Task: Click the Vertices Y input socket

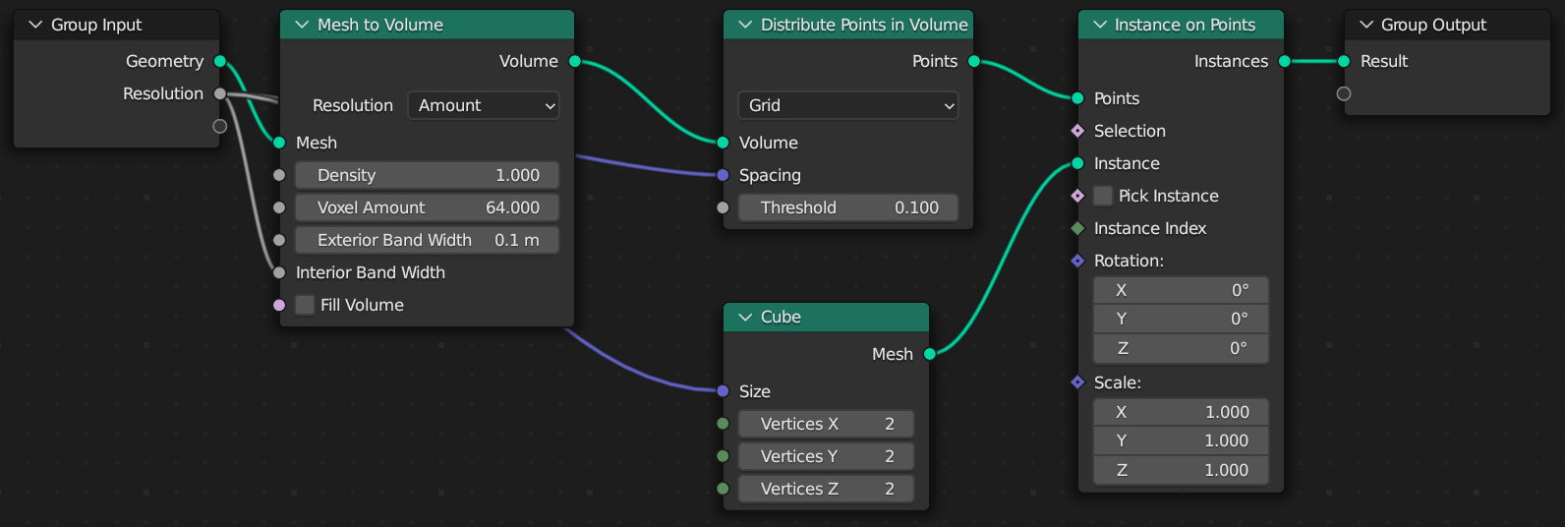Action: tap(723, 456)
